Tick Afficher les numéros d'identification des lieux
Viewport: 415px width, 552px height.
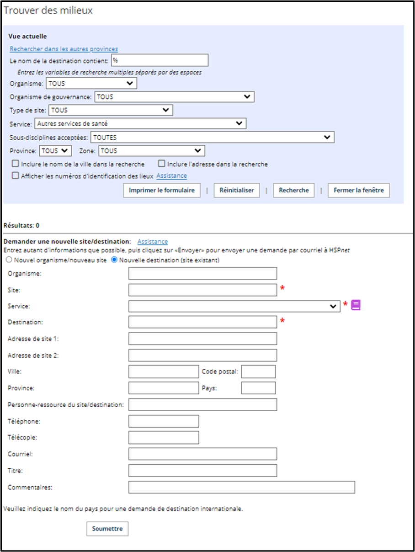[x=16, y=175]
